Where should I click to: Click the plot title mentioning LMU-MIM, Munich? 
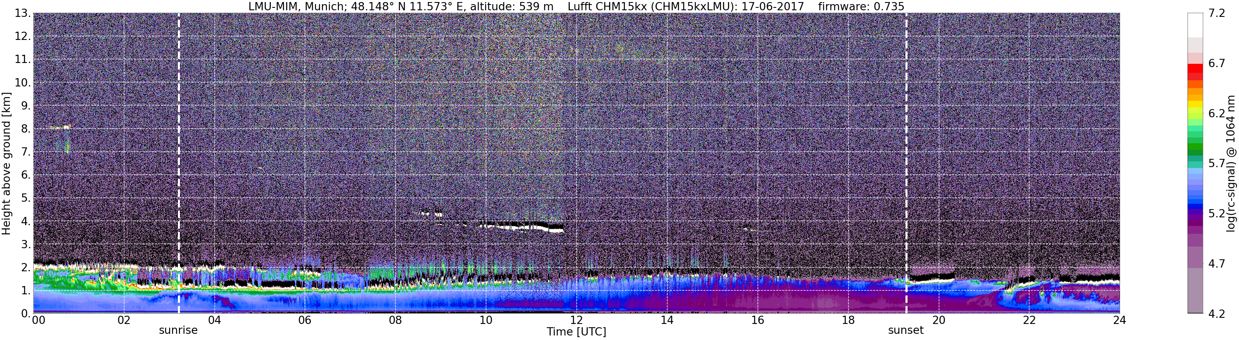(576, 6)
